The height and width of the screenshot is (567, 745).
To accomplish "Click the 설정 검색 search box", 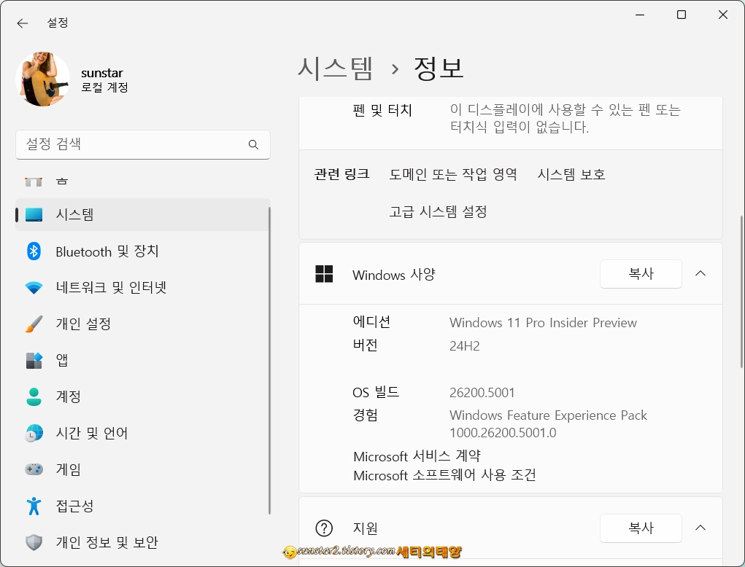I will (142, 144).
